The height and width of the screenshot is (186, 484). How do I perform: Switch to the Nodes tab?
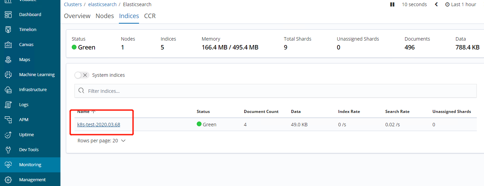(105, 16)
